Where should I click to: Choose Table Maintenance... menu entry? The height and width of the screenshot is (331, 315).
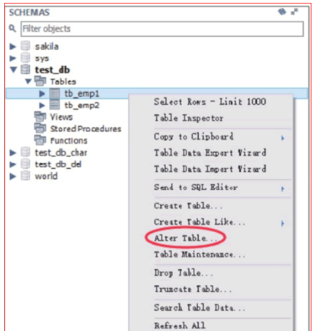pos(200,254)
